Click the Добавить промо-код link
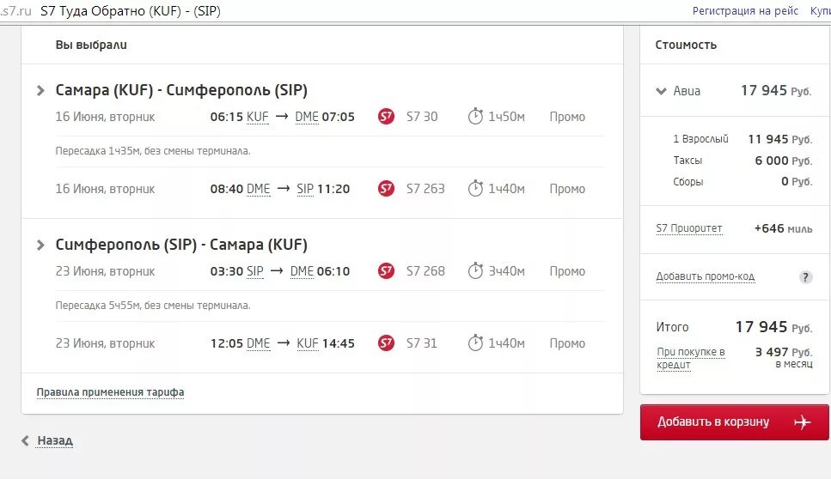The height and width of the screenshot is (479, 831). coord(706,276)
